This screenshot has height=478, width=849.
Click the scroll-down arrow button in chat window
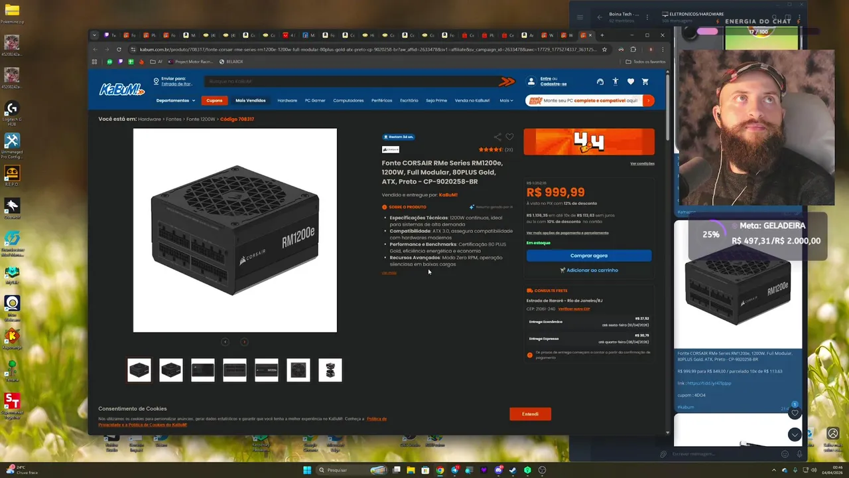(795, 434)
